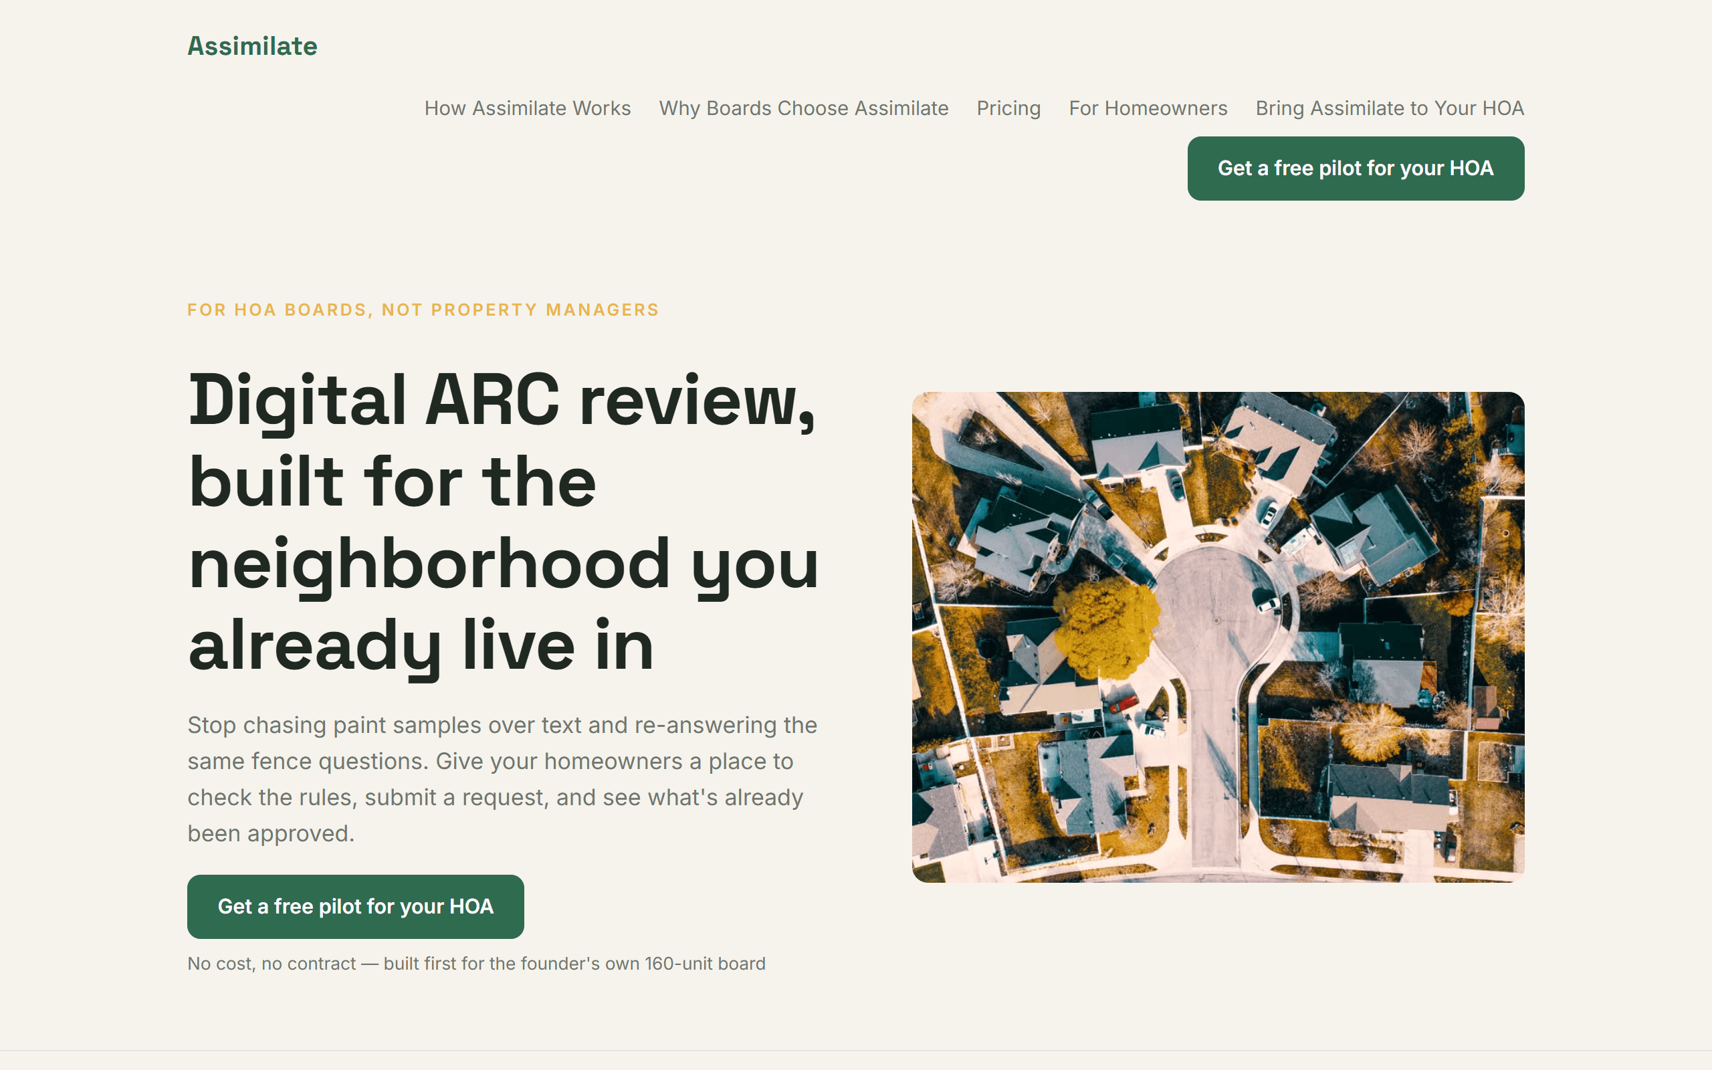Click the 'Stop chasing paint samples' paragraph

pyautogui.click(x=503, y=779)
